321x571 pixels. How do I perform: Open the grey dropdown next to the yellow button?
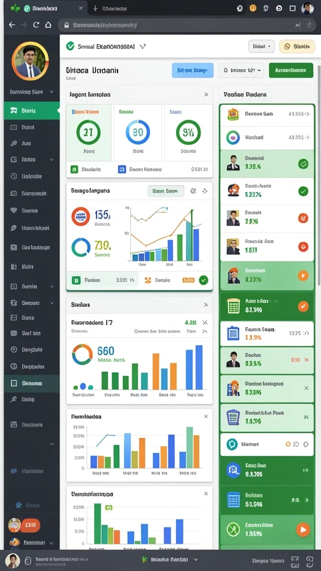click(261, 46)
